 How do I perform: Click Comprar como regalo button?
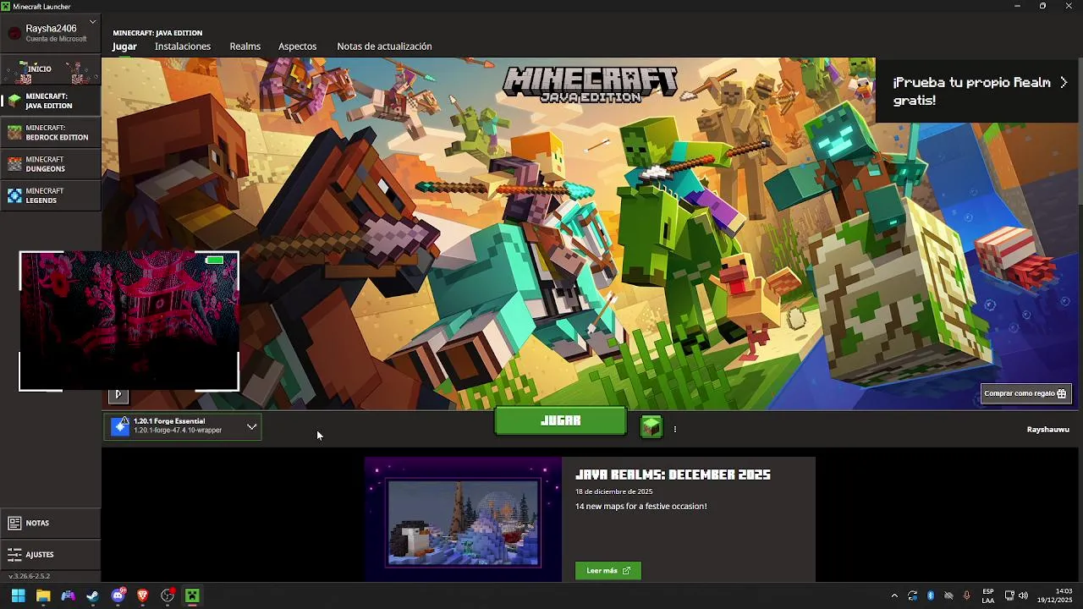click(x=1026, y=393)
